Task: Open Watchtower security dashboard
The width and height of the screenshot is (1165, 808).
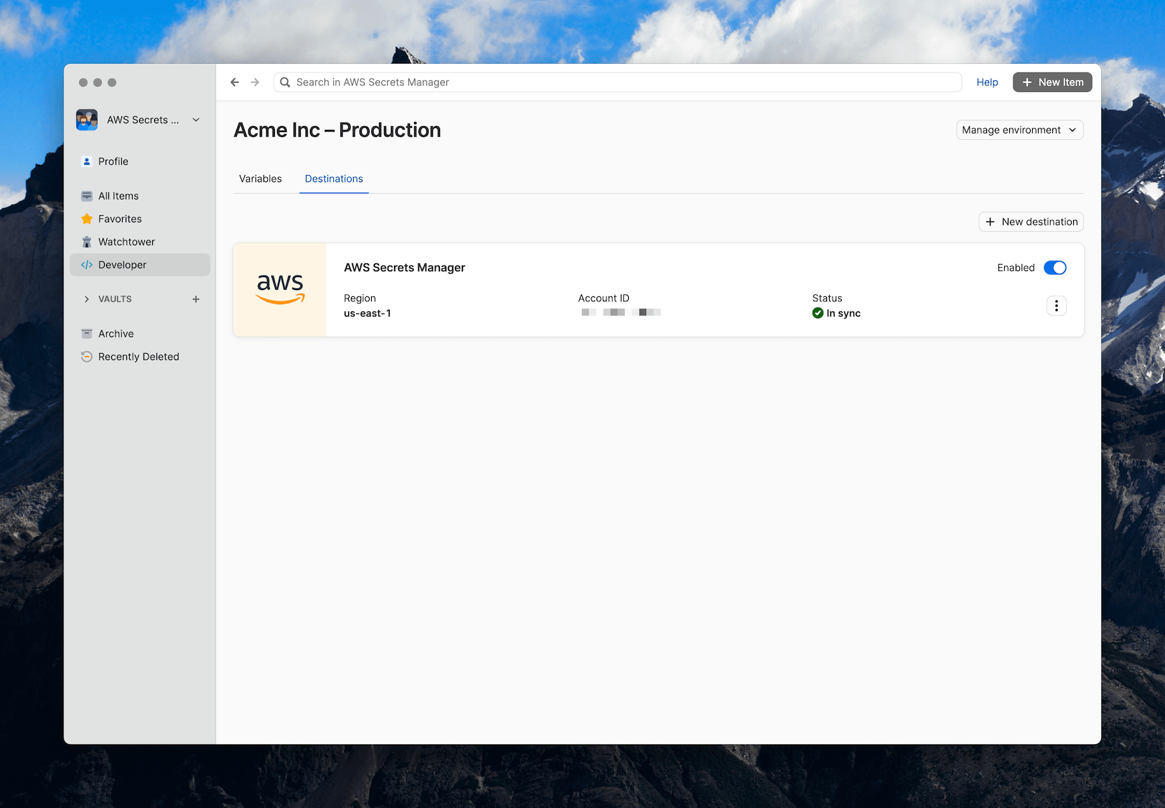Action: [126, 241]
